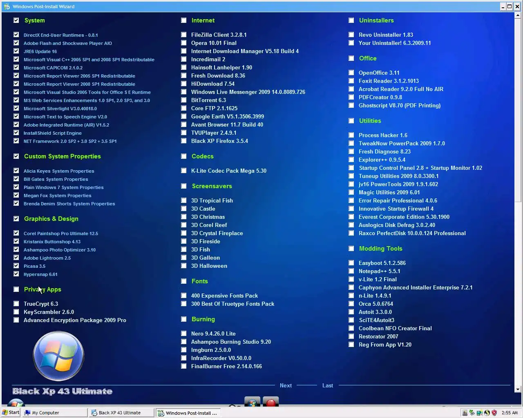Tick Google Earth V5.1.3506.3999 checkbox
The width and height of the screenshot is (523, 418).
[x=183, y=116]
